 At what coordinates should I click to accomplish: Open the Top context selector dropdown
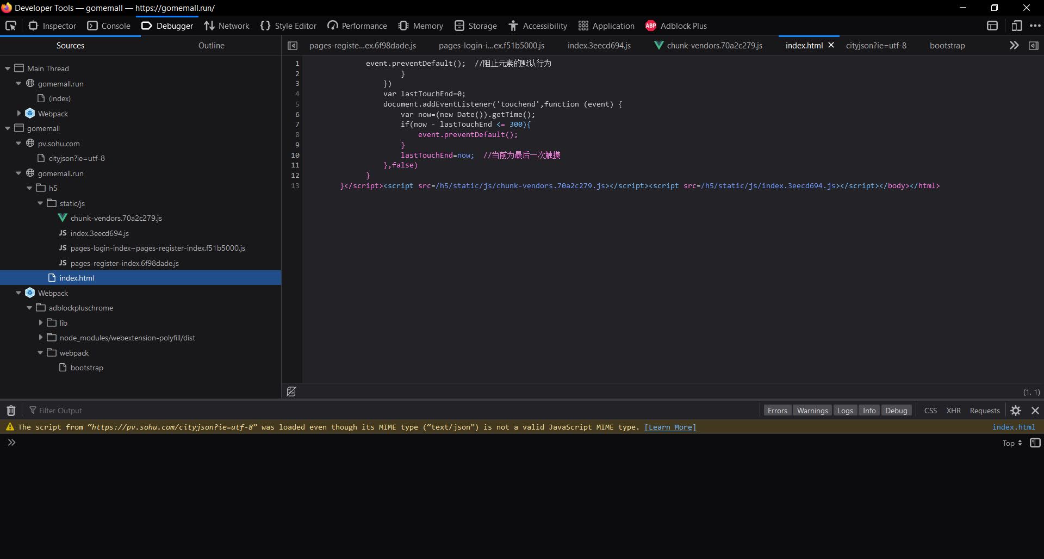(x=1012, y=443)
